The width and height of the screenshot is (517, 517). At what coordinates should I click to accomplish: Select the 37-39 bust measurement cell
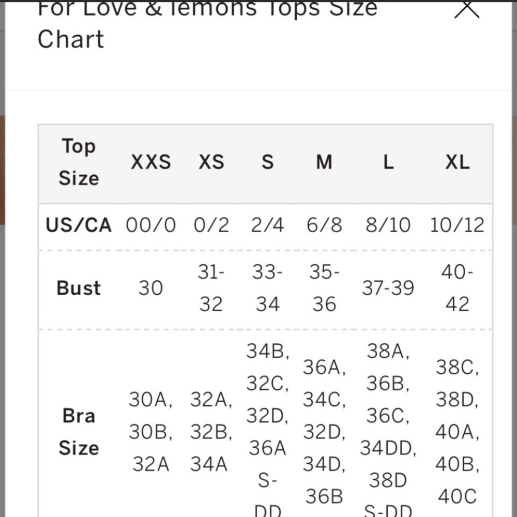click(x=388, y=288)
